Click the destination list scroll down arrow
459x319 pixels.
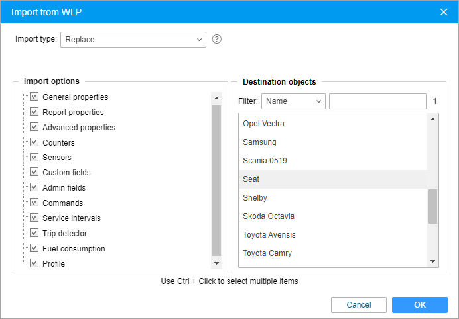click(432, 261)
